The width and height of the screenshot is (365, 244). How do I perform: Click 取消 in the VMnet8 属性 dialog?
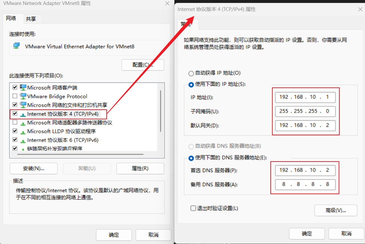[x=153, y=235]
